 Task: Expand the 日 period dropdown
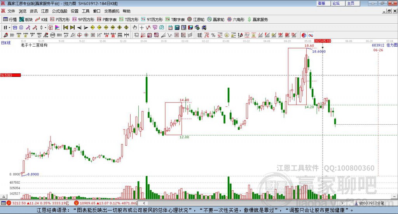[x=9, y=28]
